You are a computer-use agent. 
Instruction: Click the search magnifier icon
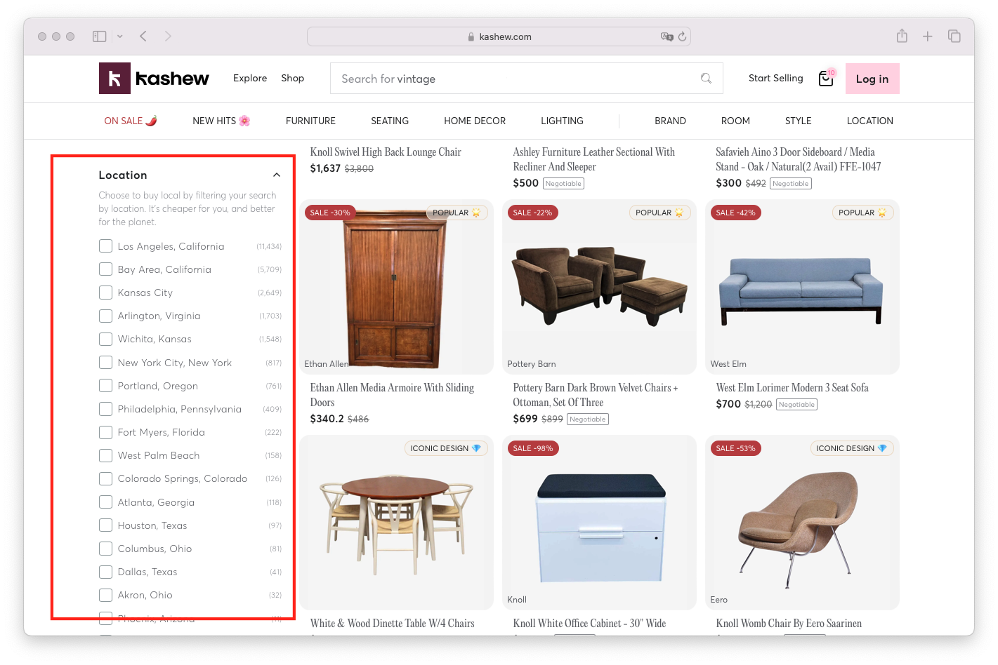pos(706,79)
